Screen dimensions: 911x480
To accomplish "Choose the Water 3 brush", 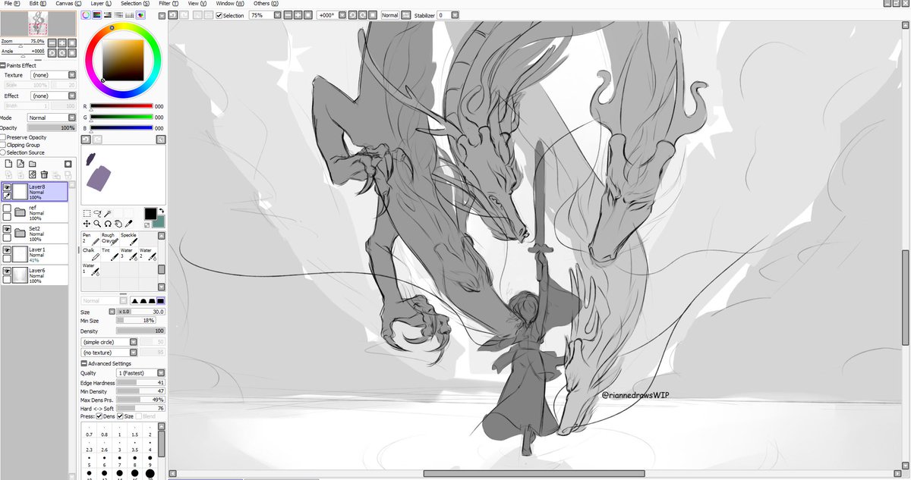I will click(x=130, y=256).
